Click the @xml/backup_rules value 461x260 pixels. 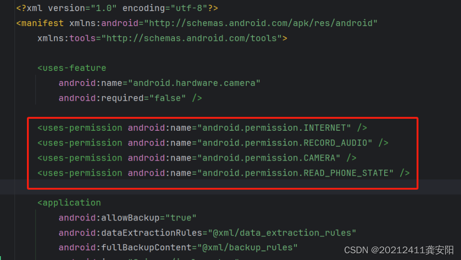point(248,247)
